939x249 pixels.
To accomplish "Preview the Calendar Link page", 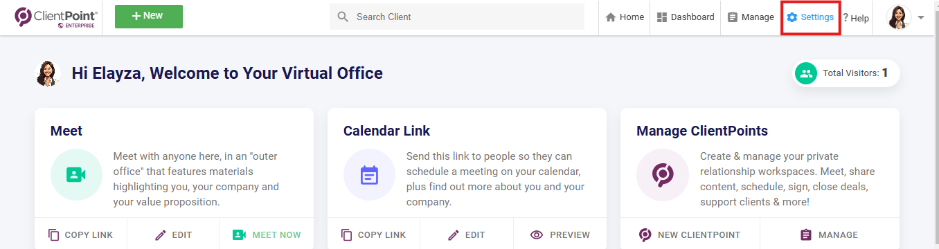I will [560, 234].
